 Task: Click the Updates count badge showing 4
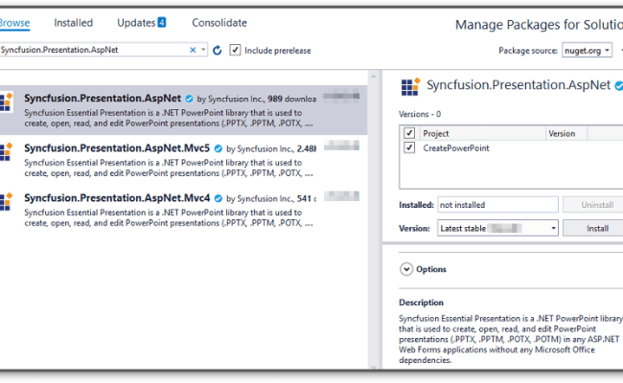(x=162, y=23)
